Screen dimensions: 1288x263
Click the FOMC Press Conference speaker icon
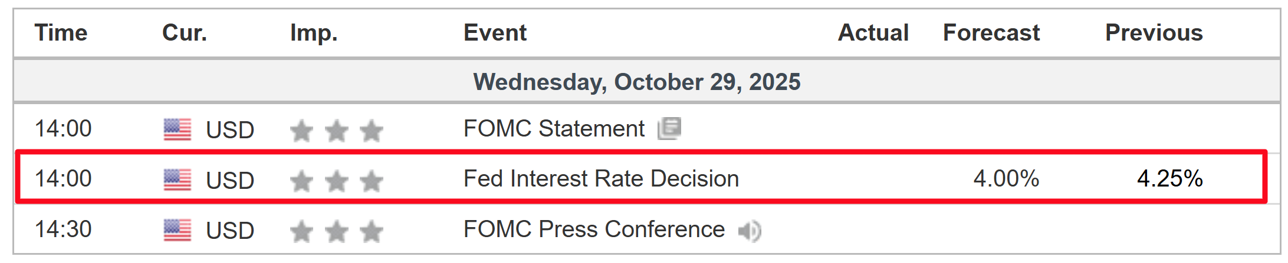[750, 231]
